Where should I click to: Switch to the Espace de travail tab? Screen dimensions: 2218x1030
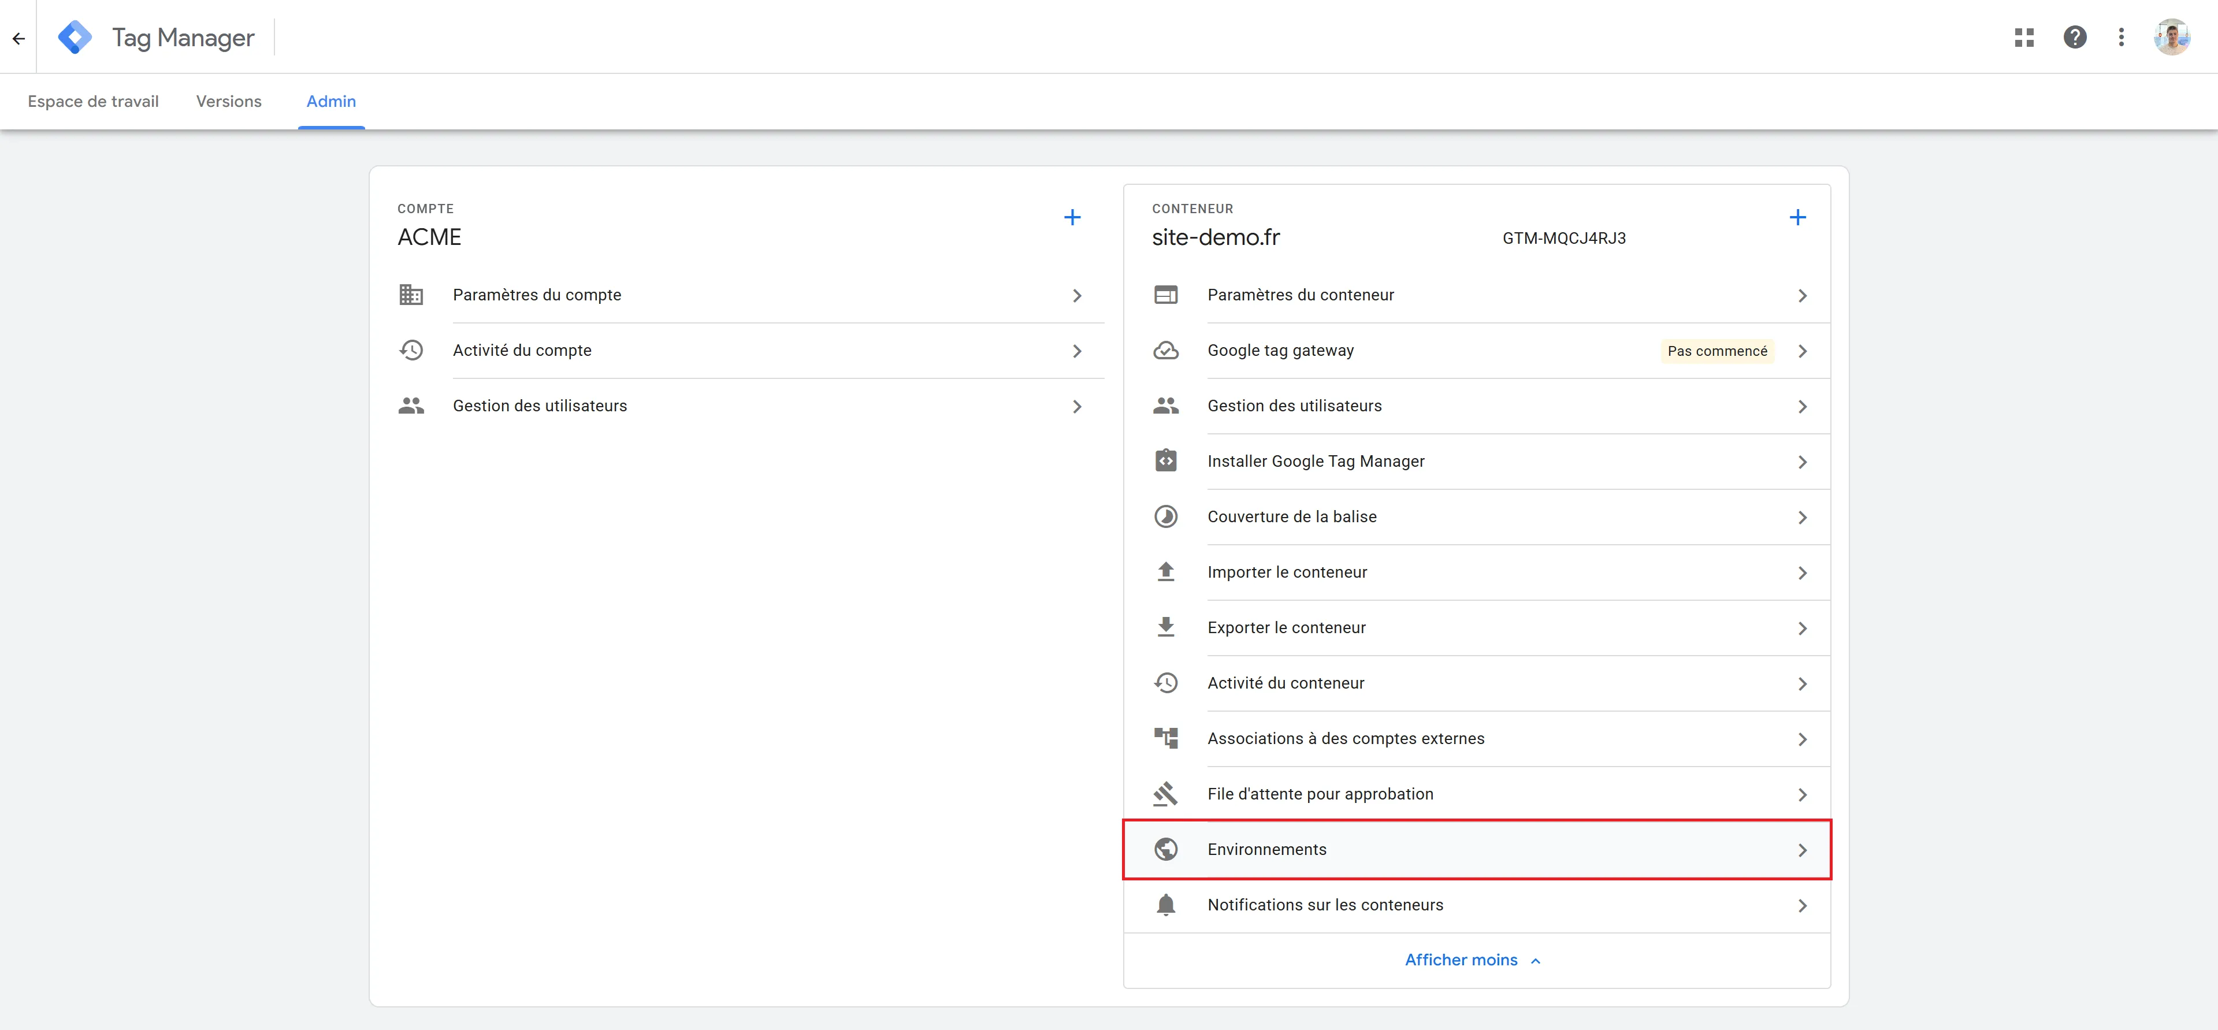click(x=93, y=102)
